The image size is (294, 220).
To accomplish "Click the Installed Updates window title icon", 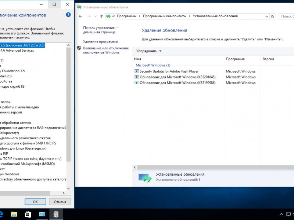I will (79, 7).
